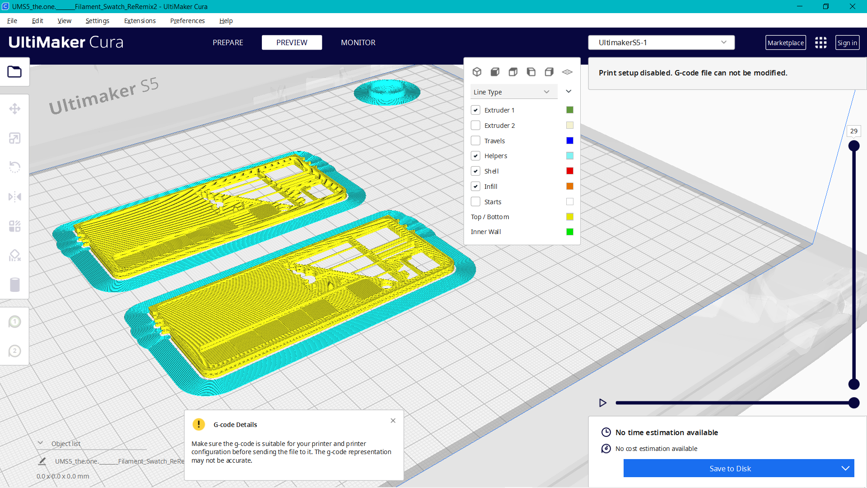
Task: Switch camera to top view
Action: tap(513, 72)
